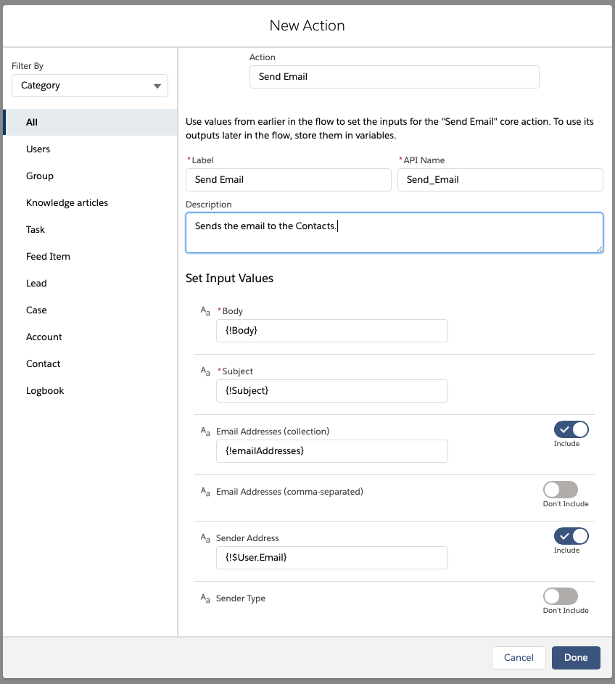This screenshot has height=684, width=615.
Task: Toggle off the Sender Address Include switch
Action: 571,536
